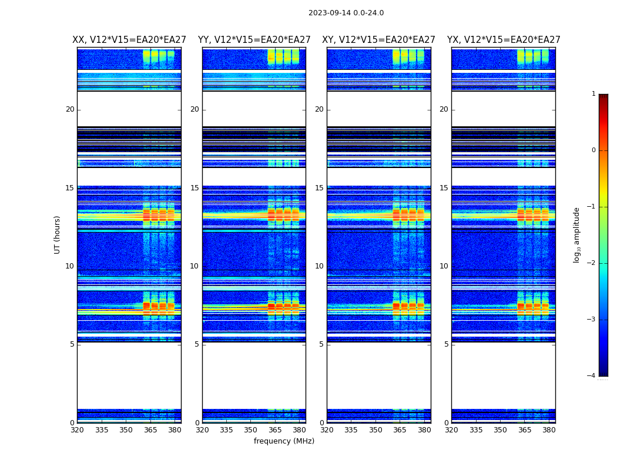Click the frequency (MHz) x-axis label
The image size is (617, 470).
tap(284, 441)
